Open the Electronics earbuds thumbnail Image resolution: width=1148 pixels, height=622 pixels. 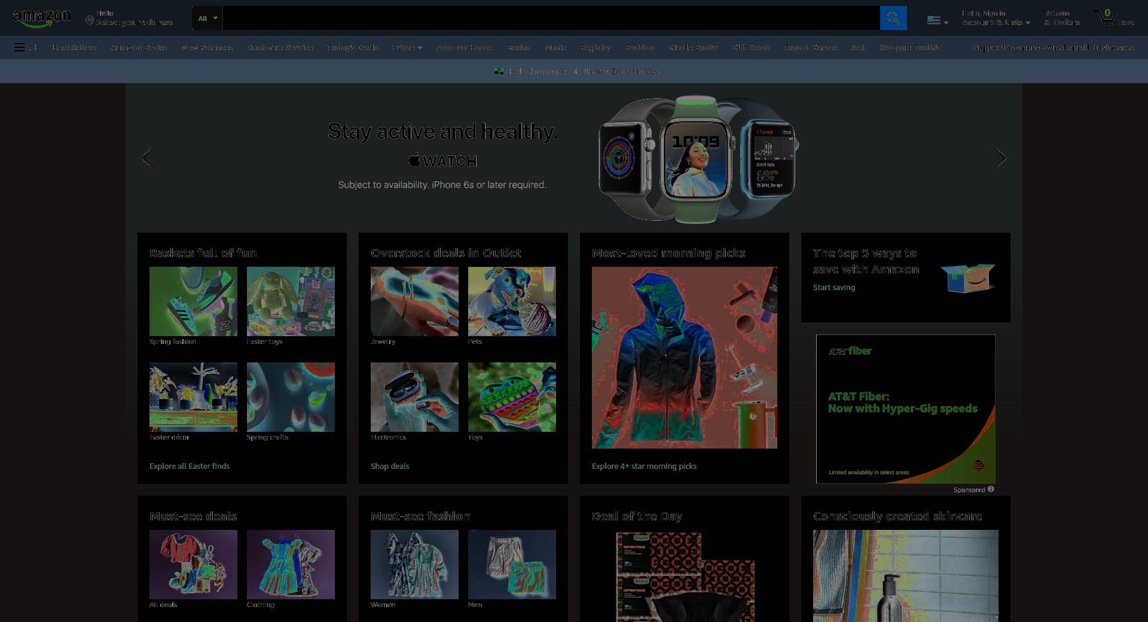coord(414,397)
